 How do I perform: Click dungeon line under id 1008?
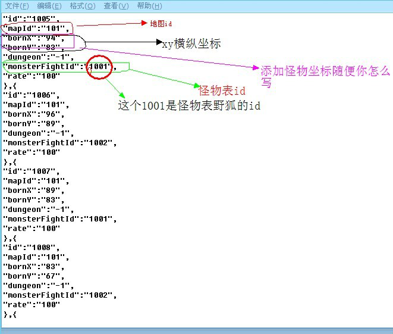pos(38,286)
